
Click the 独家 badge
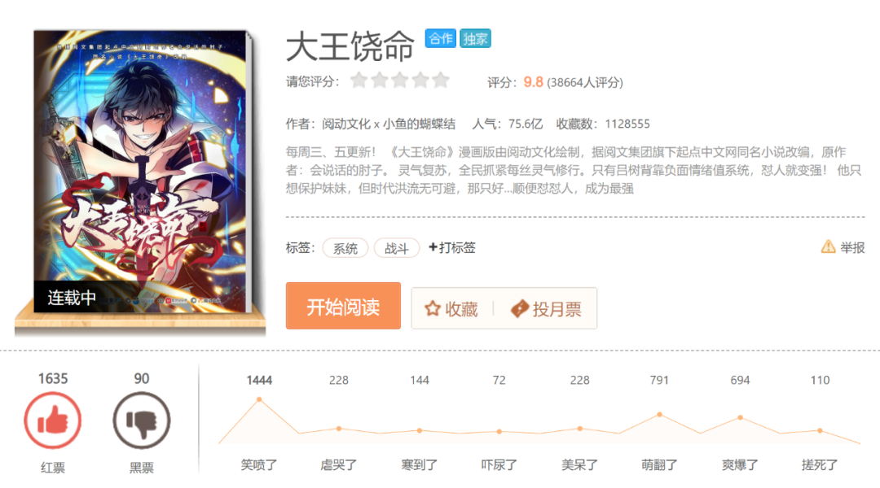[x=475, y=38]
